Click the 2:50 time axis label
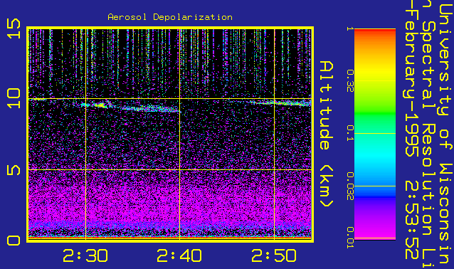 pyautogui.click(x=274, y=255)
